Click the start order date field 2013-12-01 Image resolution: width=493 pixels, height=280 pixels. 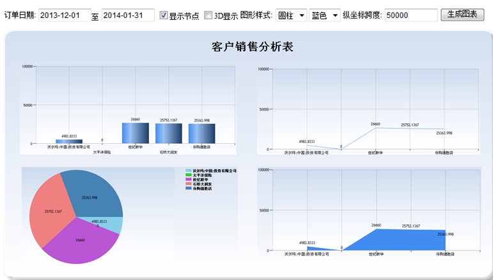[x=64, y=15]
